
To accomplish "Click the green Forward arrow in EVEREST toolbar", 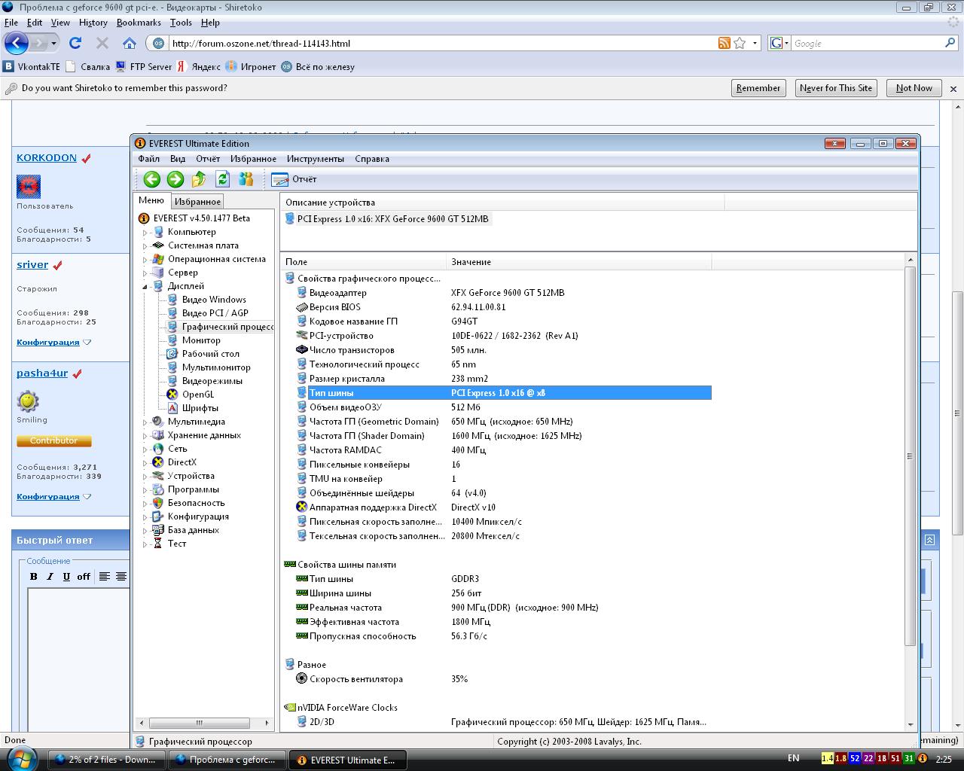I will click(x=175, y=179).
